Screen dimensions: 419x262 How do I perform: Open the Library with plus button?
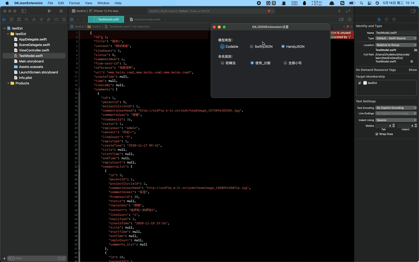(x=339, y=11)
